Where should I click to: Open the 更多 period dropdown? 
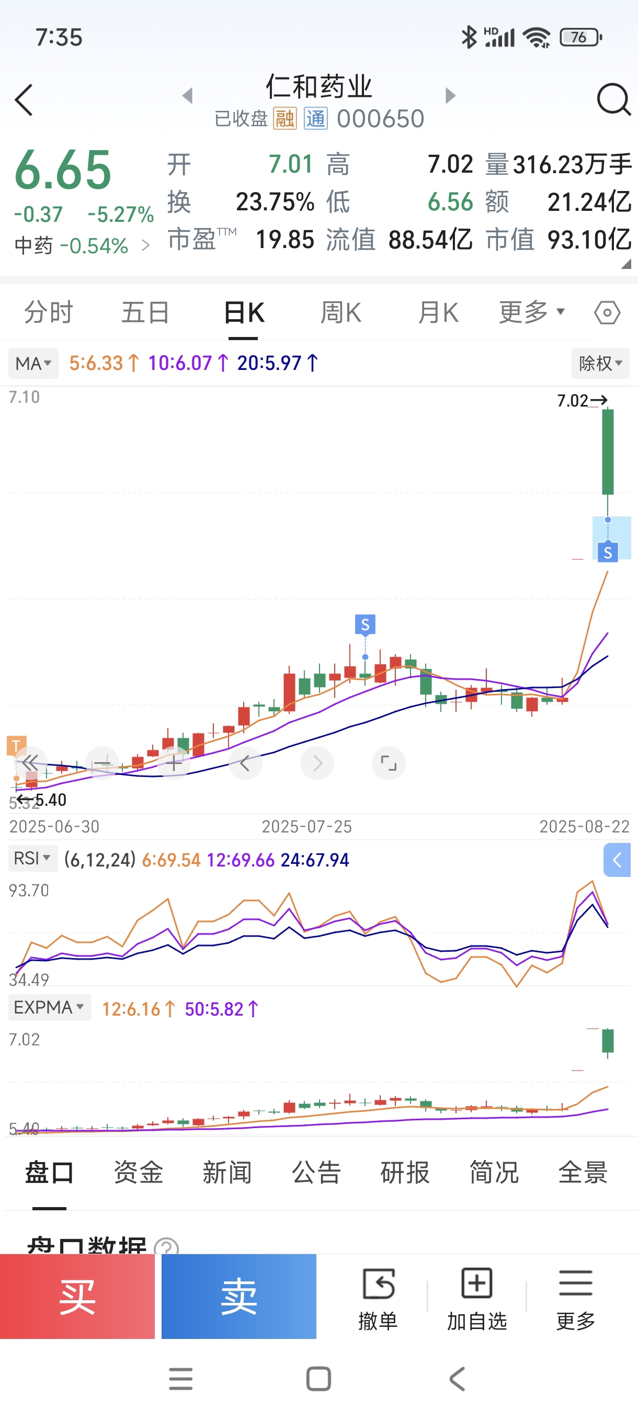532,312
